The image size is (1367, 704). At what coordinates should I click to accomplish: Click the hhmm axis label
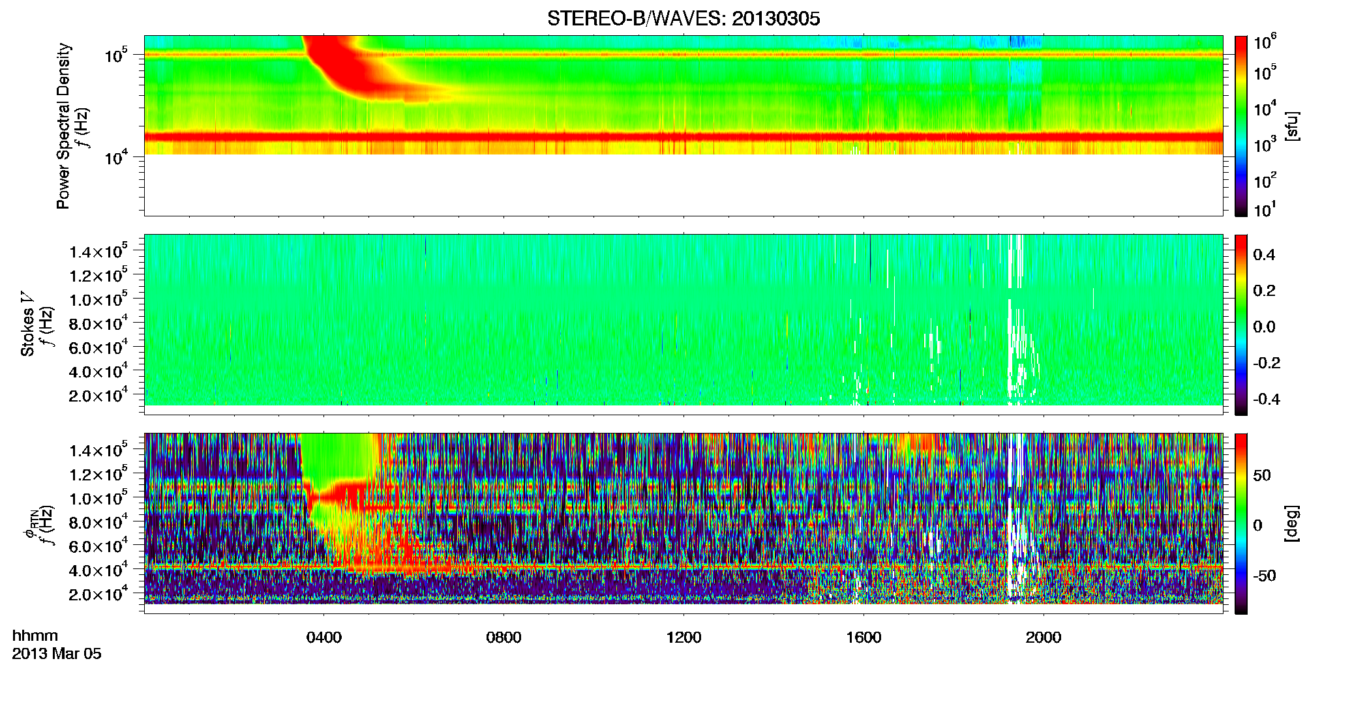click(x=35, y=636)
